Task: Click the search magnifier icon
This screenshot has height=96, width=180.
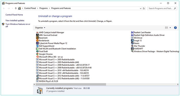Action: 175,8
